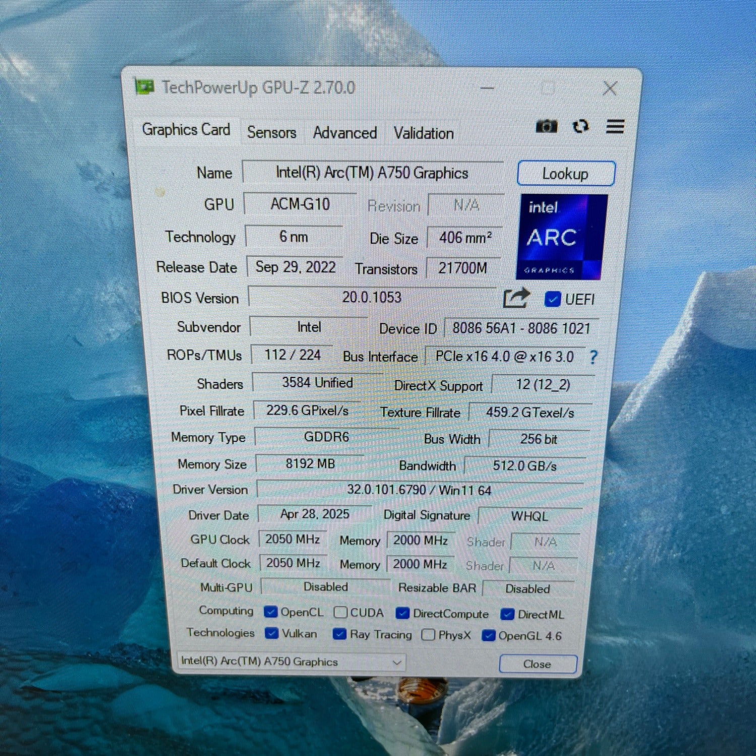Toggle the PhysX checkbox
Screen dimensions: 756x756
(428, 635)
